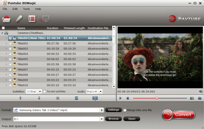Open the pencil Edit tool
204x129 pixels.
click(19, 19)
